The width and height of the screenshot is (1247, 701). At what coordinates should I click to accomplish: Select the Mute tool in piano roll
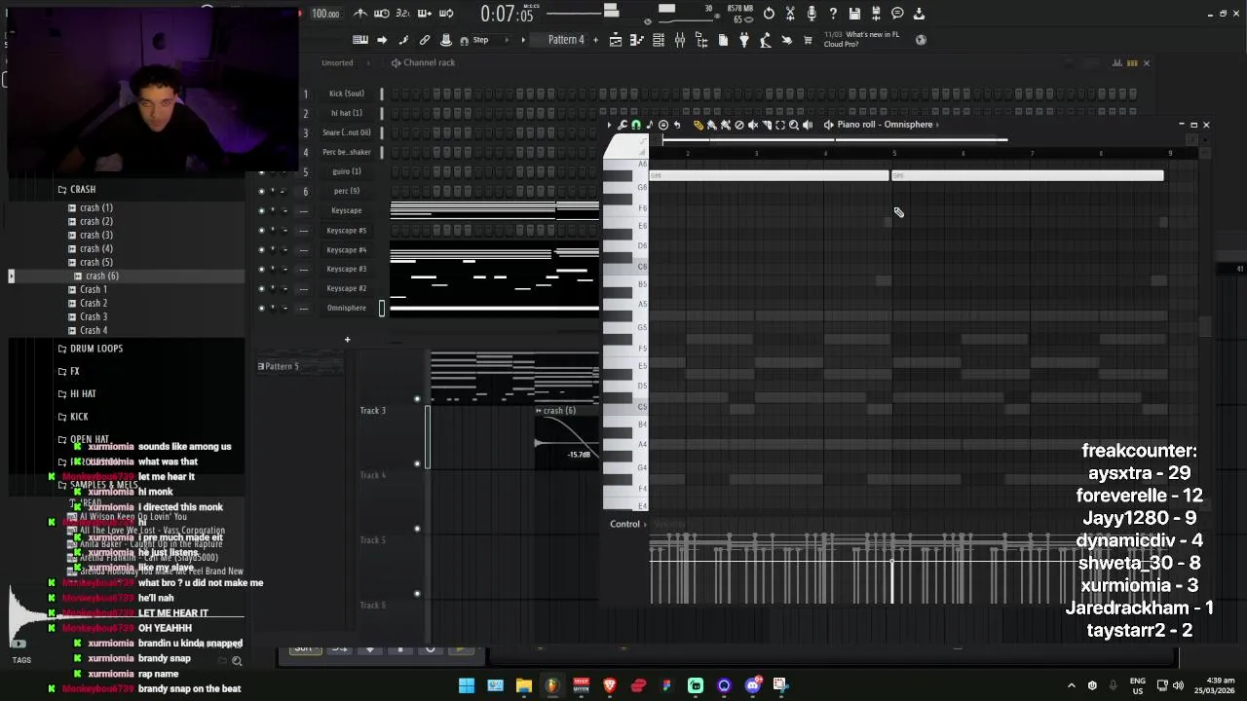coord(753,125)
